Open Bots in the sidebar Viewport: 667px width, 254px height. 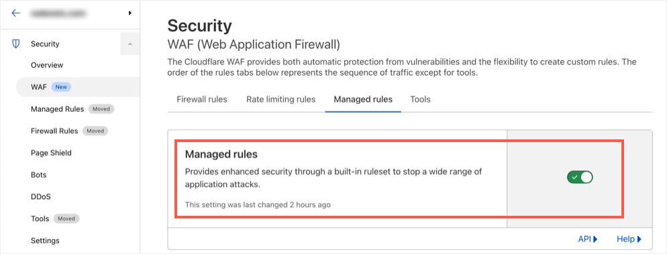(x=39, y=175)
